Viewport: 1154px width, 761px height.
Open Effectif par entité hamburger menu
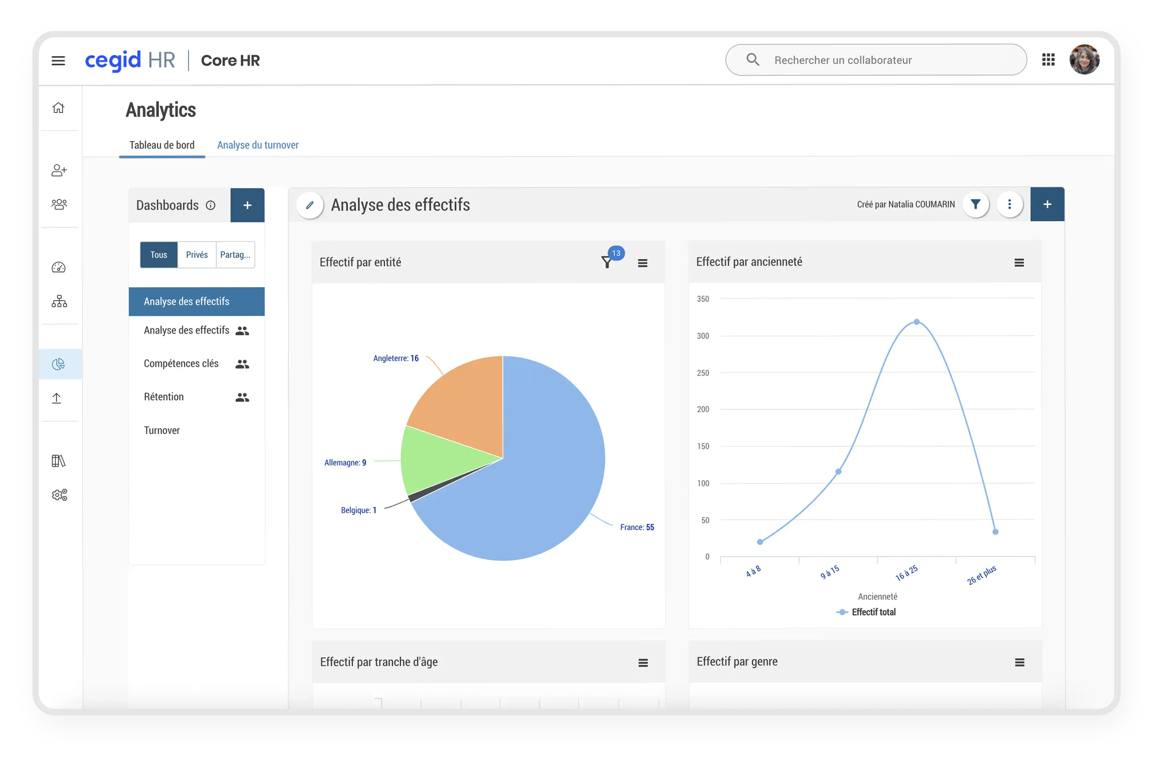(642, 263)
